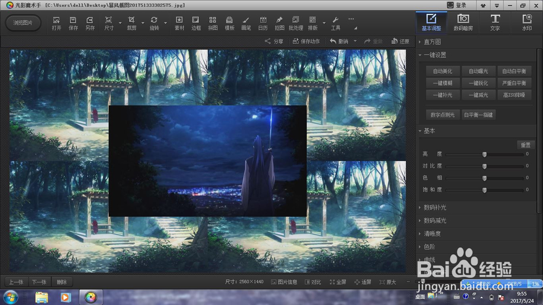Viewport: 543px width, 305px height.
Task: Click the 浏览图片 (Browse Images) button
Action: click(23, 23)
